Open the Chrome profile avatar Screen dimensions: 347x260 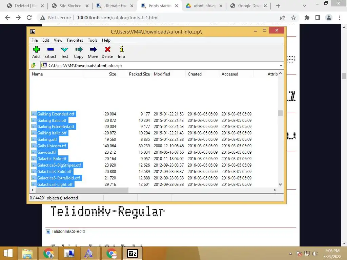tap(329, 18)
